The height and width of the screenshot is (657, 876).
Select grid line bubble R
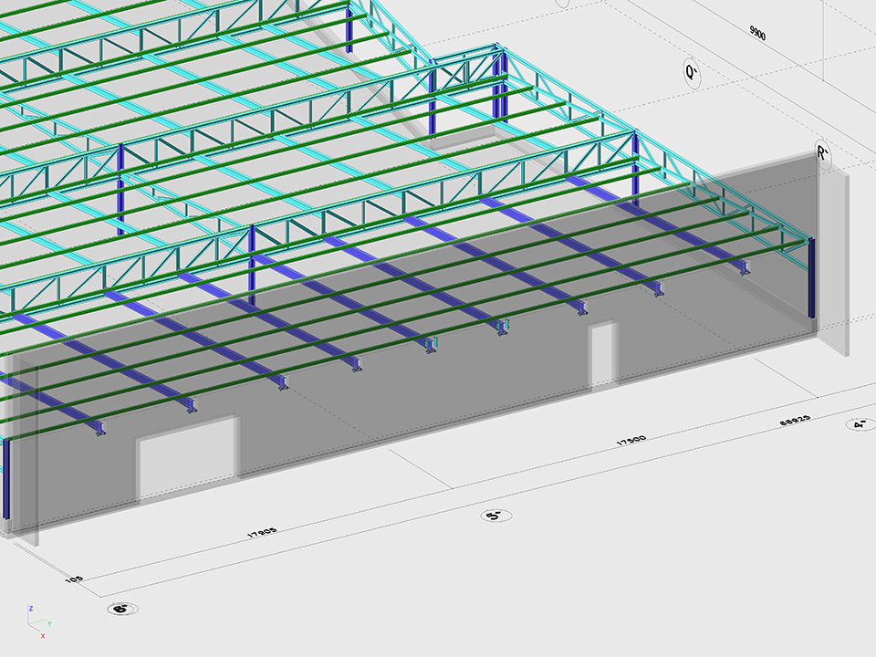[x=823, y=153]
